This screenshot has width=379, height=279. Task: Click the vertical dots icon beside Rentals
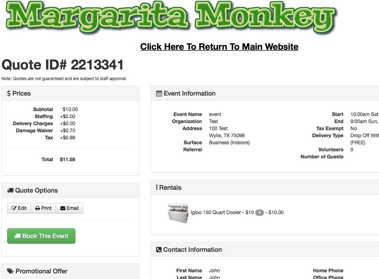point(157,188)
